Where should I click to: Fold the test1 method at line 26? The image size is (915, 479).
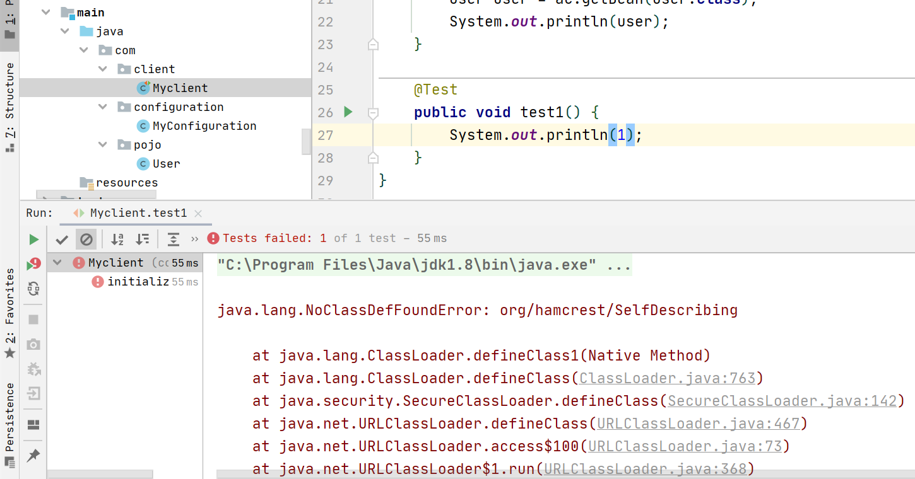(373, 113)
